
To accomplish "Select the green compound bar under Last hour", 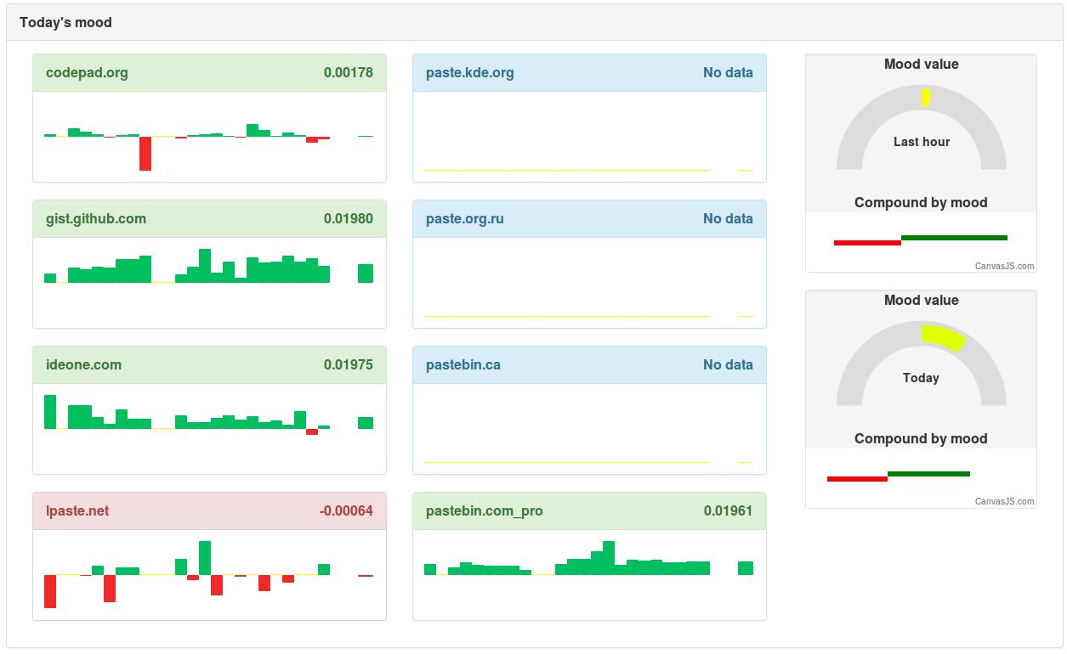I will tap(954, 238).
